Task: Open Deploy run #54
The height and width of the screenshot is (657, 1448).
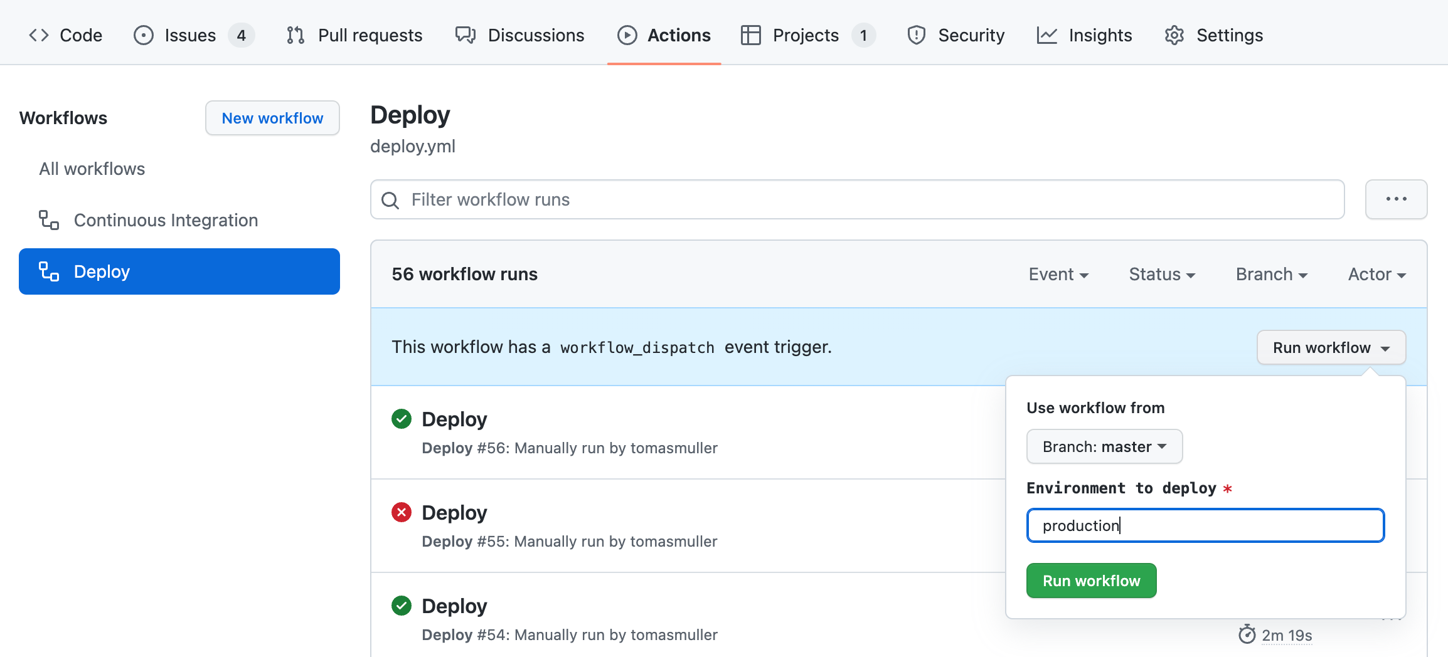Action: (x=454, y=606)
